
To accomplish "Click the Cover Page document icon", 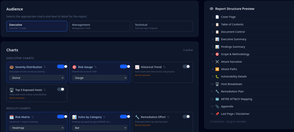I will click(x=217, y=17).
